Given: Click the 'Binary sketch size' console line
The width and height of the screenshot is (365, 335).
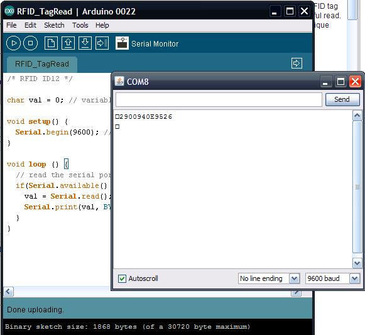Looking at the screenshot, I should (x=128, y=327).
